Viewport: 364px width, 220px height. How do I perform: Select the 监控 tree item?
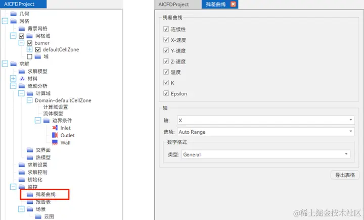click(32, 187)
